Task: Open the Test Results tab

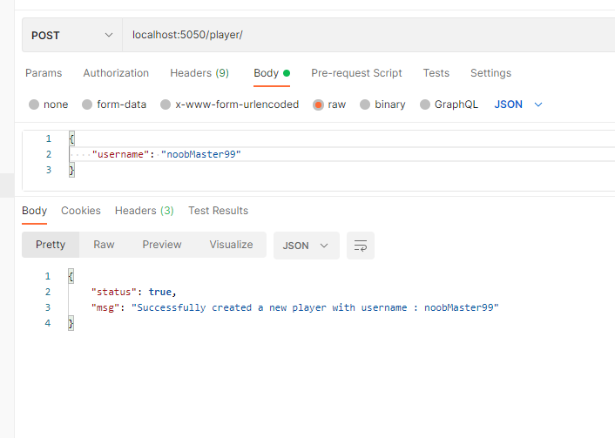Action: pos(218,211)
